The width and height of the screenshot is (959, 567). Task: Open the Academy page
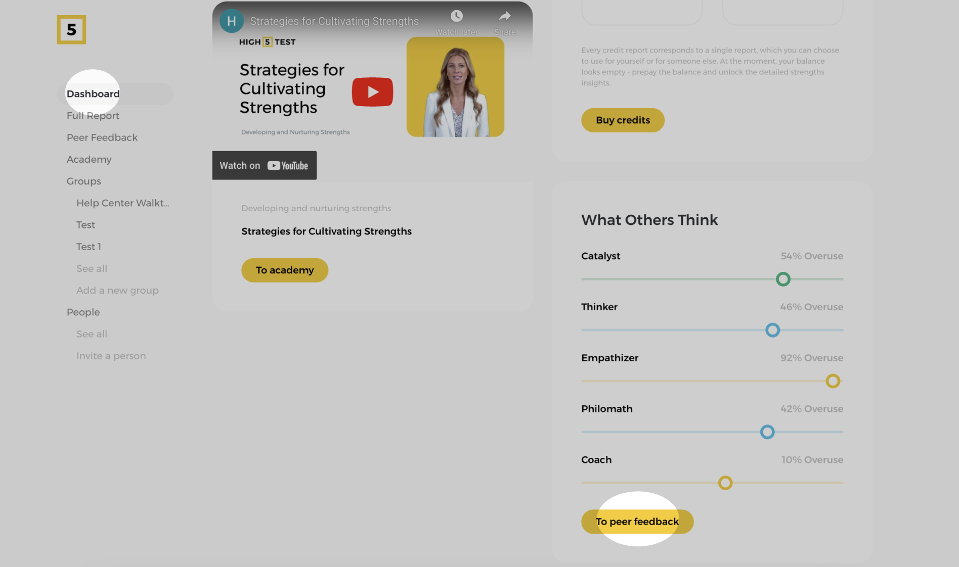coord(89,159)
